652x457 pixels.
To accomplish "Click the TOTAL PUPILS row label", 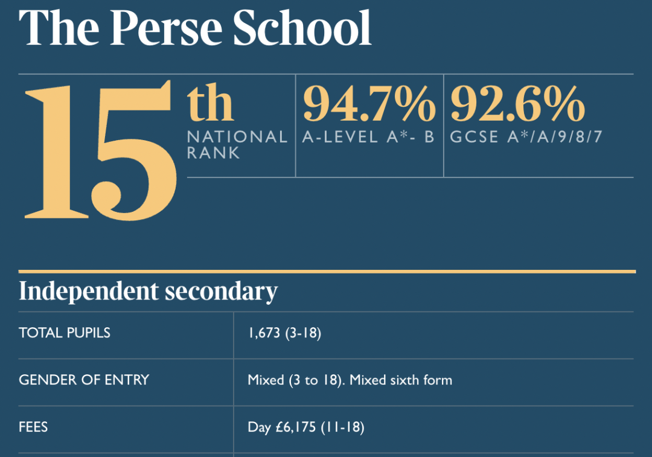I will [x=65, y=333].
